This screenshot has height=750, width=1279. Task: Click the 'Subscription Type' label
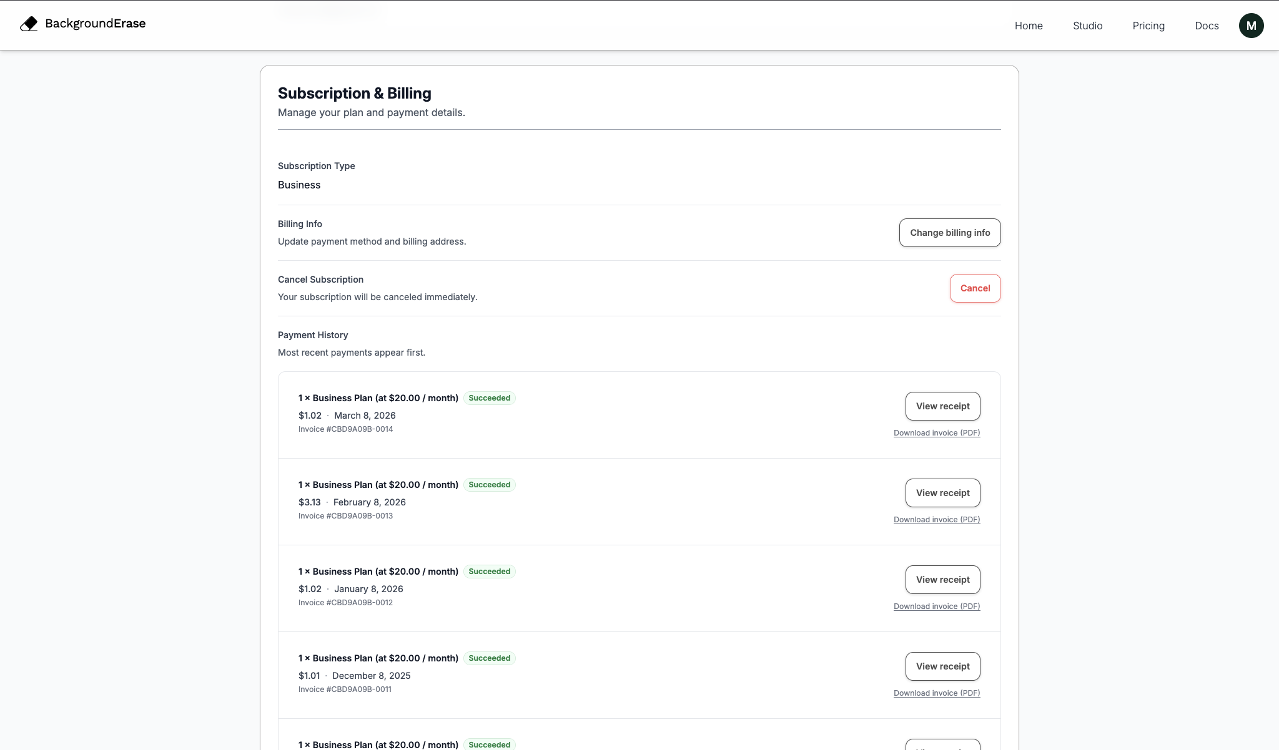(316, 166)
